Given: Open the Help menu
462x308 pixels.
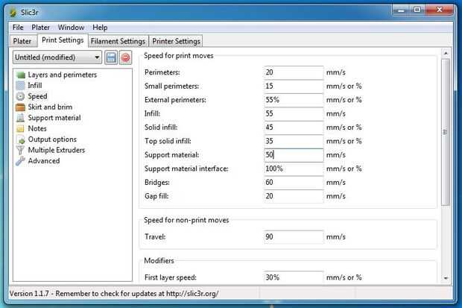Looking at the screenshot, I should tap(100, 28).
